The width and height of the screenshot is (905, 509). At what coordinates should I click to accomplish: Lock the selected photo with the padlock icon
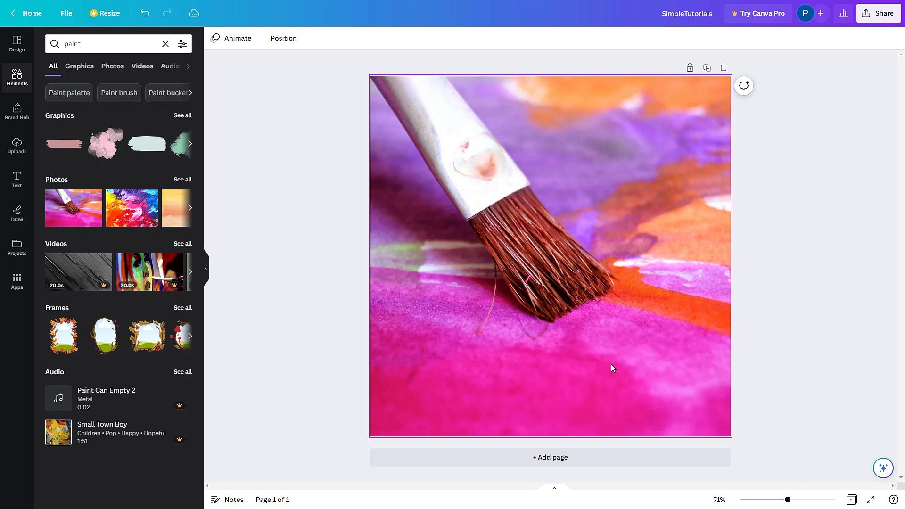[x=690, y=67]
